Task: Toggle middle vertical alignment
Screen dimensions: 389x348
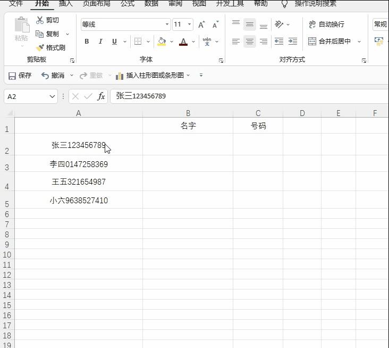Action: [250, 24]
